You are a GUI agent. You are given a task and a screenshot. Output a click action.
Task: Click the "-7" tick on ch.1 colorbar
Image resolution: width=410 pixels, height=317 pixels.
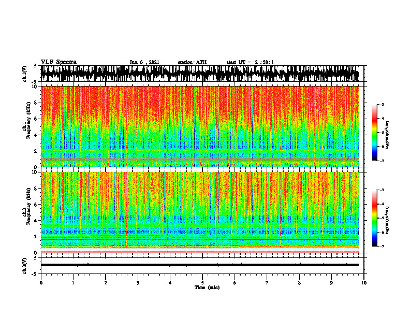pyautogui.click(x=382, y=161)
